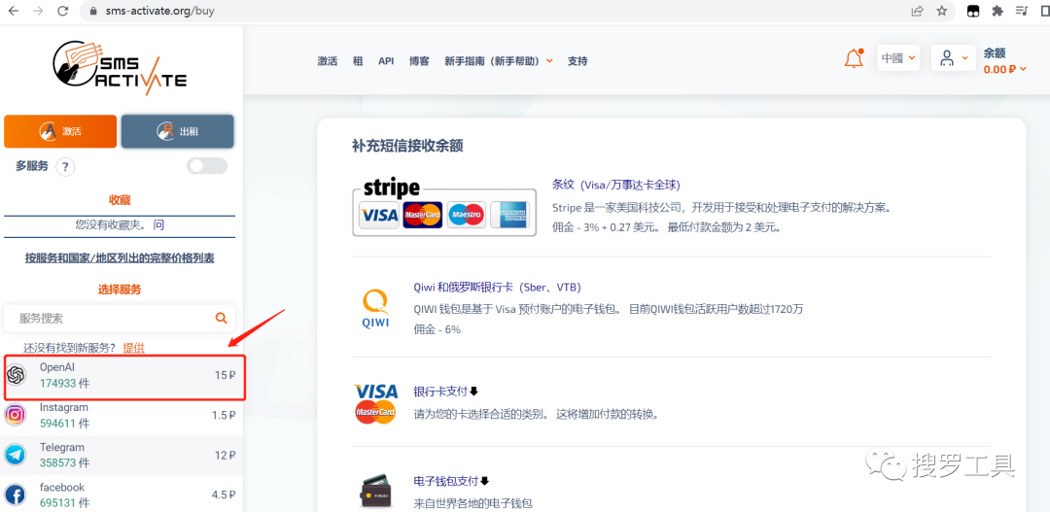
Task: Click the Visa MasterCard logo
Action: tap(375, 403)
